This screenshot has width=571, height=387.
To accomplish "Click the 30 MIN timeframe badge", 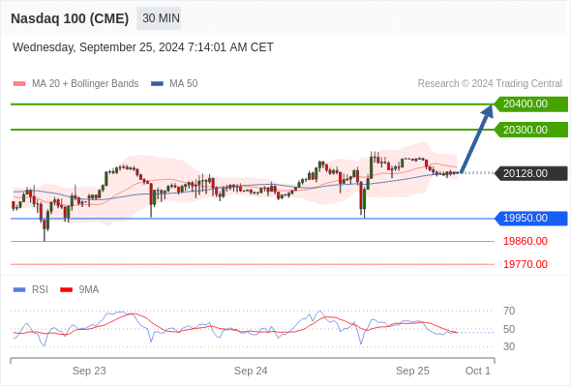I will pyautogui.click(x=159, y=18).
